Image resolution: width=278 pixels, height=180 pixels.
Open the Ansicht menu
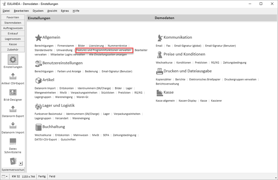tap(52, 11)
